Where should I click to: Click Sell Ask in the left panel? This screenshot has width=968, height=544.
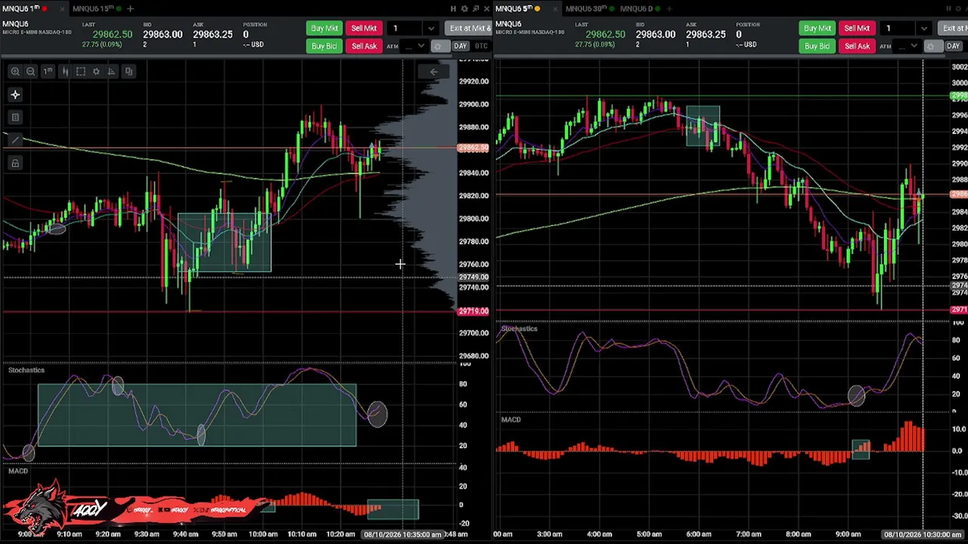(364, 46)
